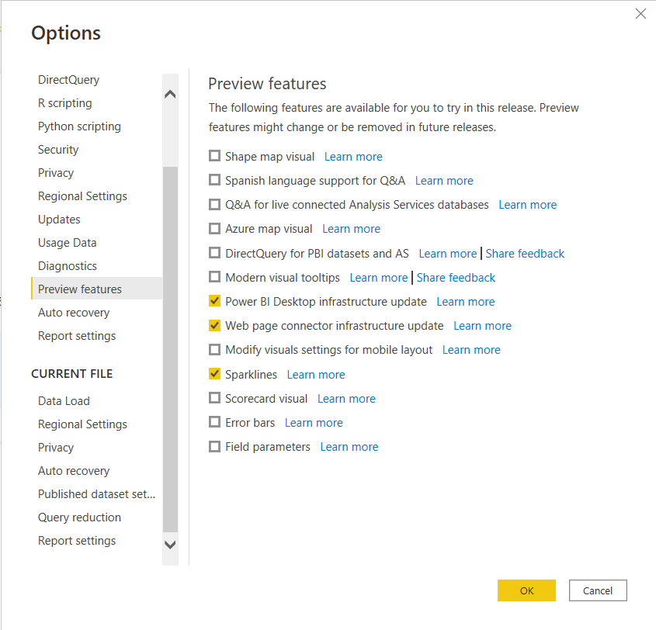
Task: Learn more about Desktop infrastructure update
Action: click(466, 301)
